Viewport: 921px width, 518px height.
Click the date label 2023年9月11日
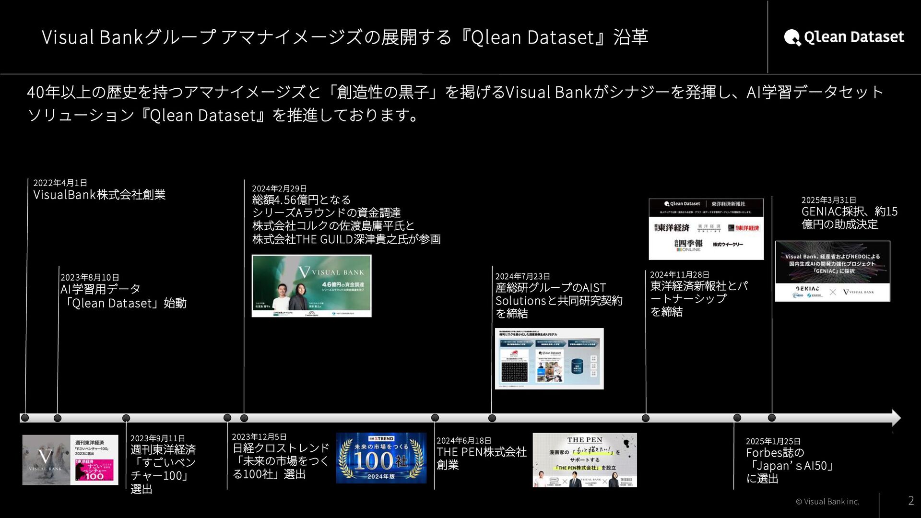coord(158,438)
